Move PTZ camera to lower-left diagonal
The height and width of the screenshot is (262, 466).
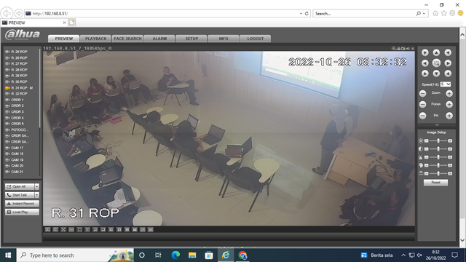[425, 74]
